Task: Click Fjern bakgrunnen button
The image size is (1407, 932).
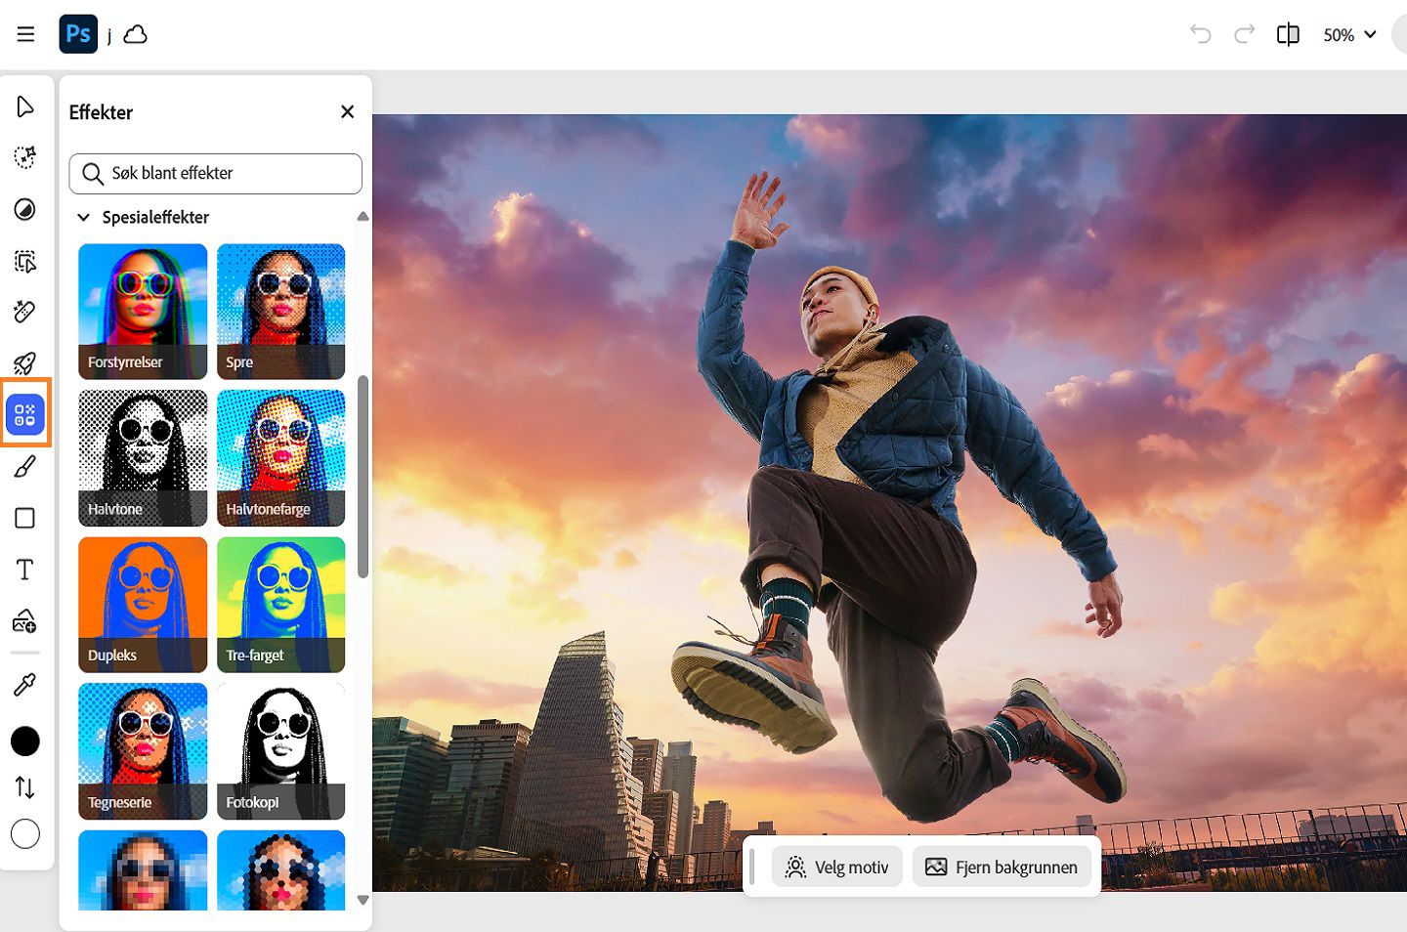Action: pyautogui.click(x=1002, y=868)
